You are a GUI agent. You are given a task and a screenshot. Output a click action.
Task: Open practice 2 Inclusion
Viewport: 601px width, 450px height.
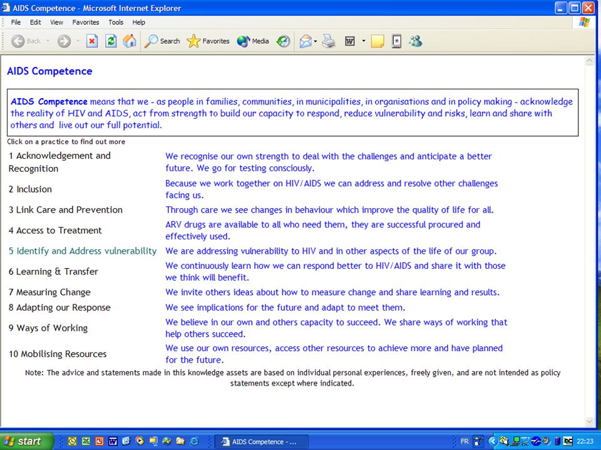coord(30,189)
